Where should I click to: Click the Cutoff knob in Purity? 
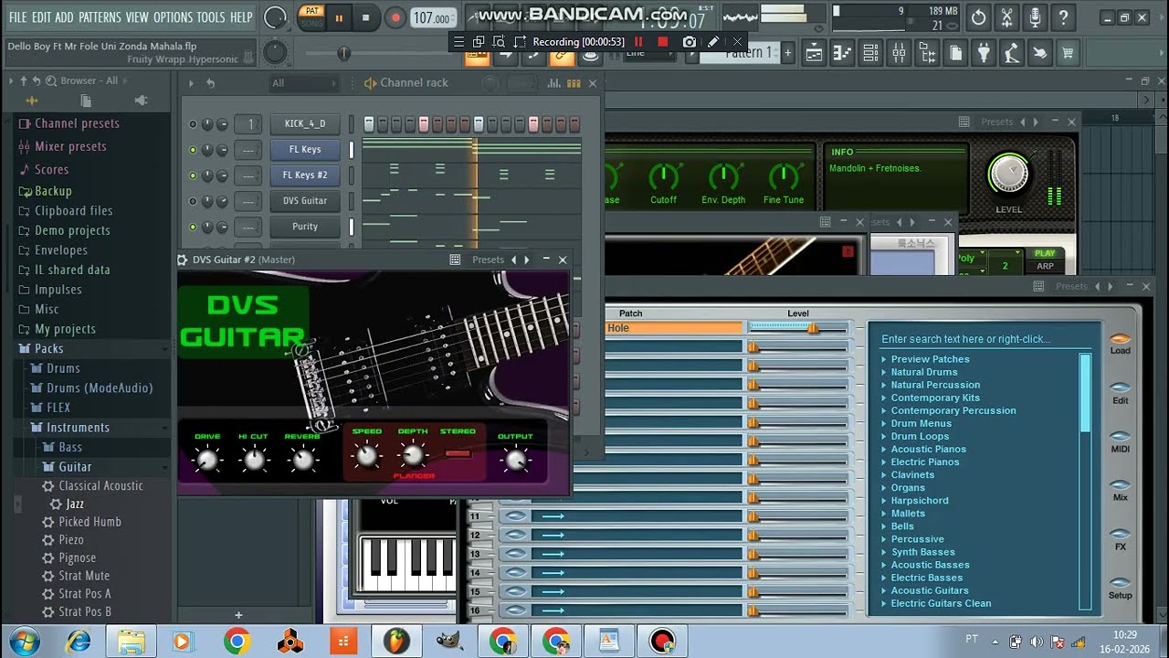click(664, 176)
